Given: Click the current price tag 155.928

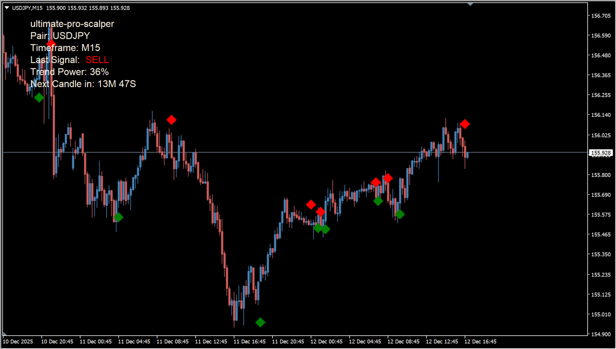Looking at the screenshot, I should point(601,153).
